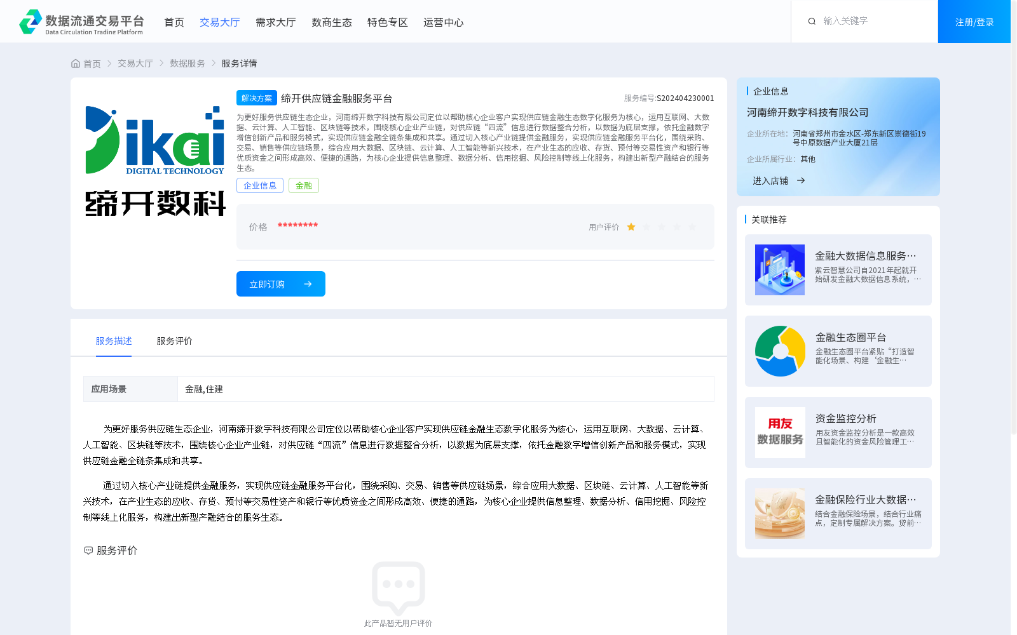Go to 数据服务 breadcrumb link
The height and width of the screenshot is (635, 1017).
point(188,63)
